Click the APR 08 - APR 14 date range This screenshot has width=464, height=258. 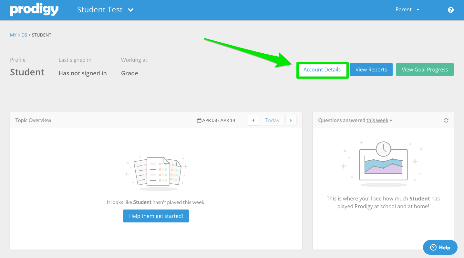click(x=219, y=120)
